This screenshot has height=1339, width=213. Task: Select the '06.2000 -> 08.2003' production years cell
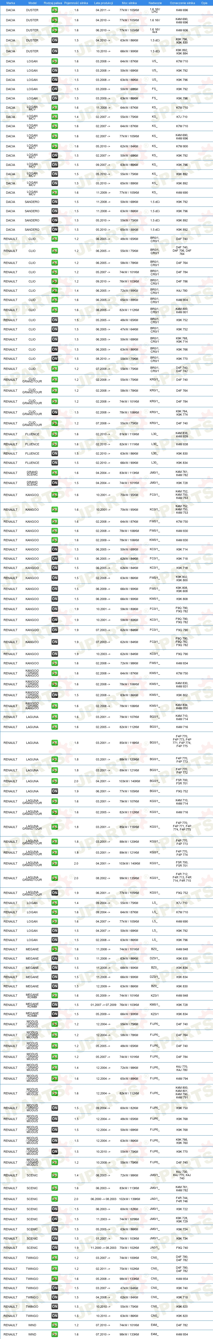104,1199
